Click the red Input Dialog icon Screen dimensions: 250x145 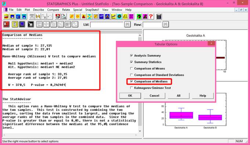point(6,24)
